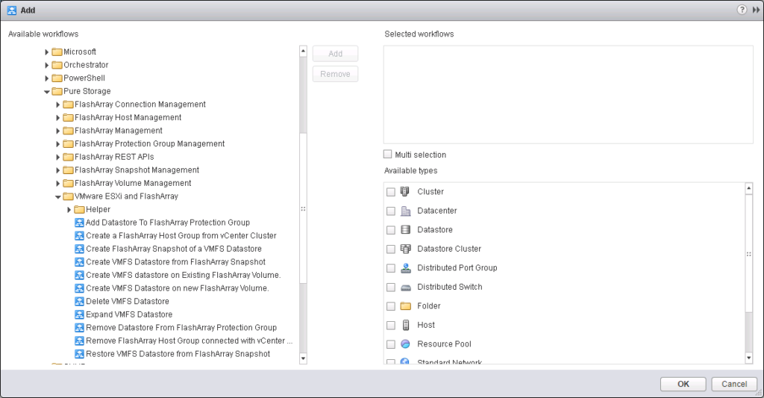Click the Microsoft folder icon

tap(57, 52)
